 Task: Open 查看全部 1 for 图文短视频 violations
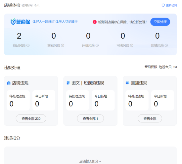tap(90, 118)
